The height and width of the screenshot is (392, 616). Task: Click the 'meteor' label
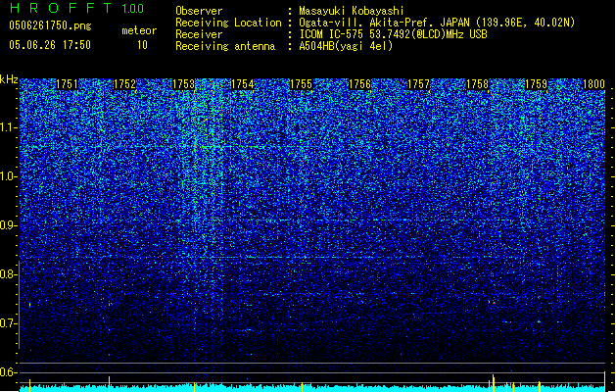tap(139, 30)
